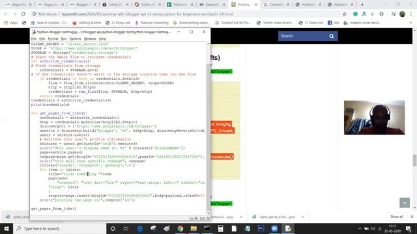Open the volume control in system tray
The height and width of the screenshot is (234, 417).
[x=373, y=229]
